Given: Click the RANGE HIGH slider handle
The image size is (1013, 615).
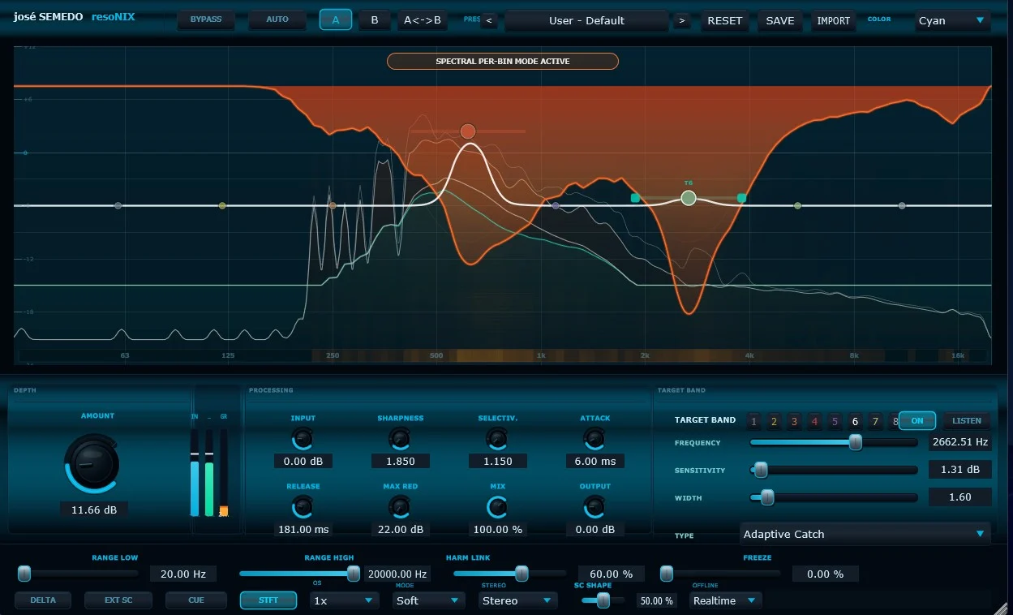Looking at the screenshot, I should (x=354, y=574).
